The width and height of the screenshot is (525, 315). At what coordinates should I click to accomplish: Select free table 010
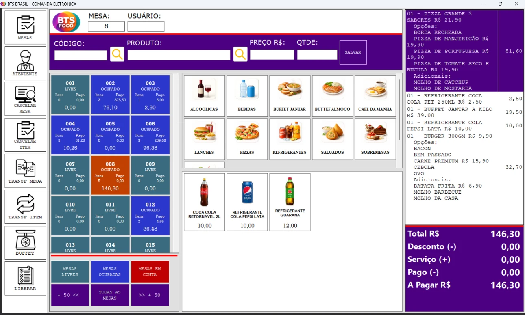(70, 216)
